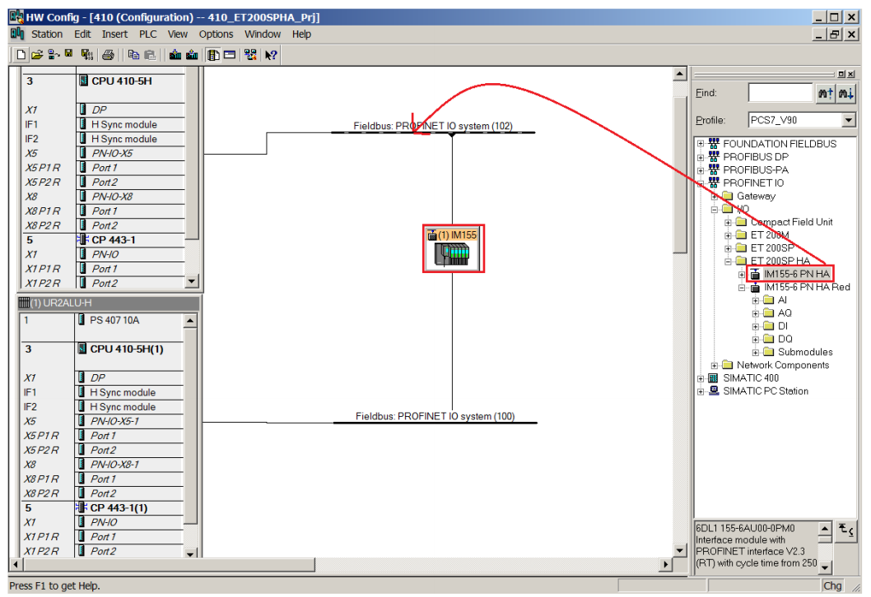
Task: Open the Profile dropdown showing PCS7_V90
Action: pos(848,120)
